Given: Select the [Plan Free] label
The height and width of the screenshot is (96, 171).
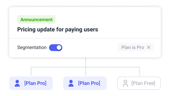Looking at the screenshot, I should point(143,83).
